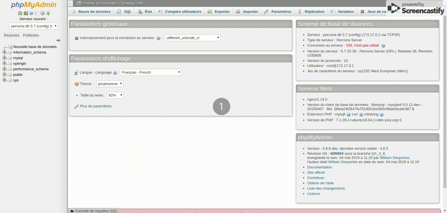447x213 pixels.
Task: Open the Obtenir de l'aide link
Action: coord(320,183)
